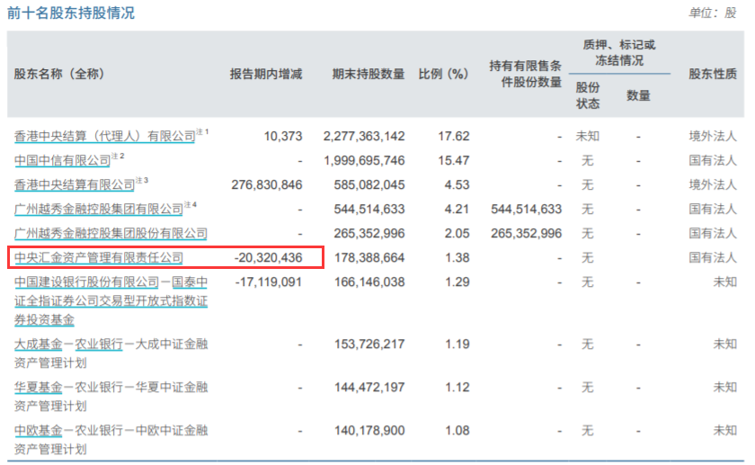Select percentage 2.05
The width and height of the screenshot is (755, 465).
click(457, 234)
